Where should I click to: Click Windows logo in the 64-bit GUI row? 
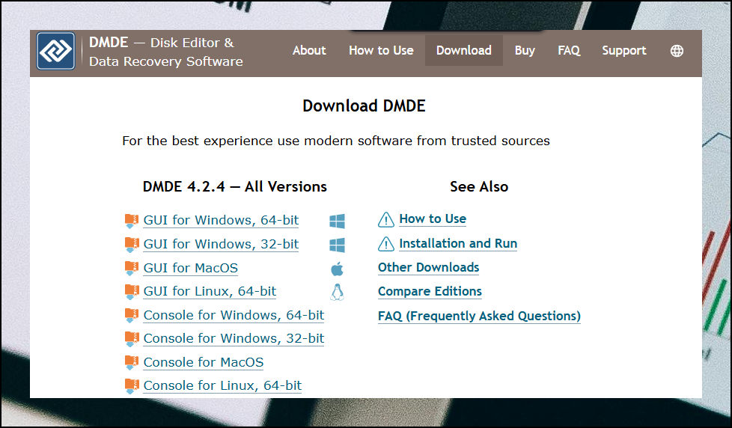(337, 221)
